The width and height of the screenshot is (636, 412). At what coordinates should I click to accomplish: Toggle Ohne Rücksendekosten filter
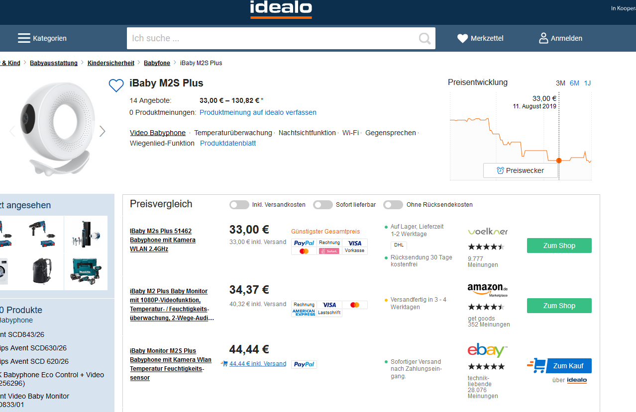[x=393, y=205]
